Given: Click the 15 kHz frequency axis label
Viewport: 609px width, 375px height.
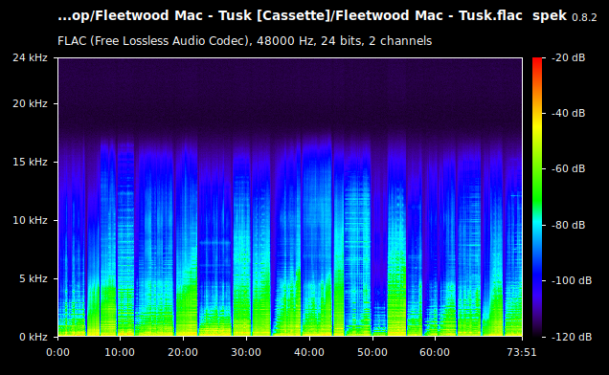Looking at the screenshot, I should point(30,162).
